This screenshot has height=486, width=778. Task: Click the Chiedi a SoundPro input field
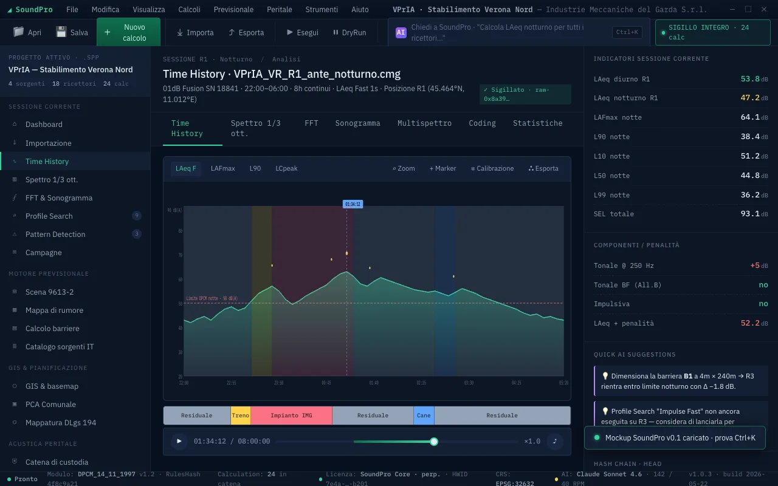pyautogui.click(x=509, y=32)
